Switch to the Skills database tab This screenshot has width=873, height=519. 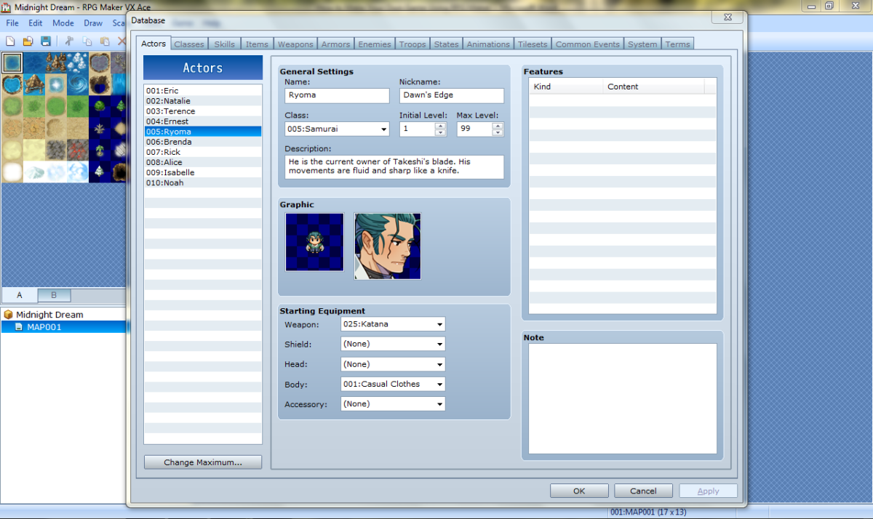pyautogui.click(x=224, y=44)
